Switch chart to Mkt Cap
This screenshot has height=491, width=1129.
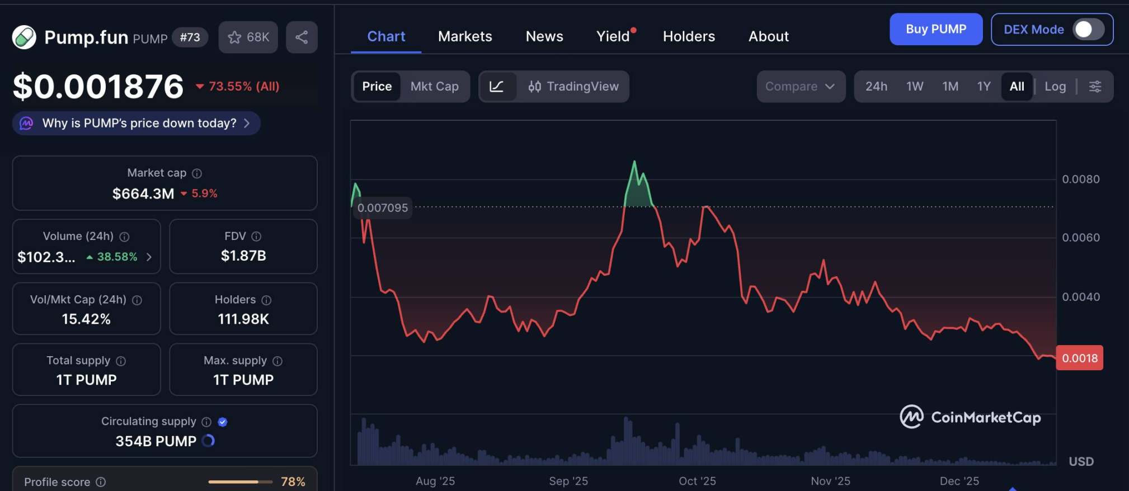coord(434,87)
